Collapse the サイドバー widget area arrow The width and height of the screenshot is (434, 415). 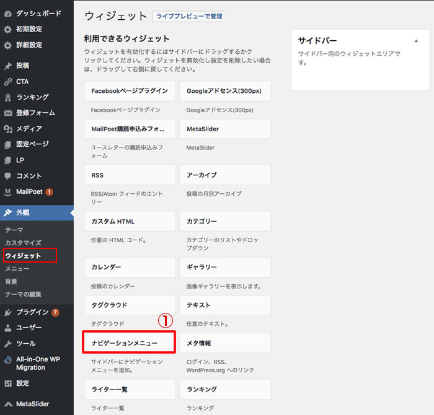(x=416, y=40)
